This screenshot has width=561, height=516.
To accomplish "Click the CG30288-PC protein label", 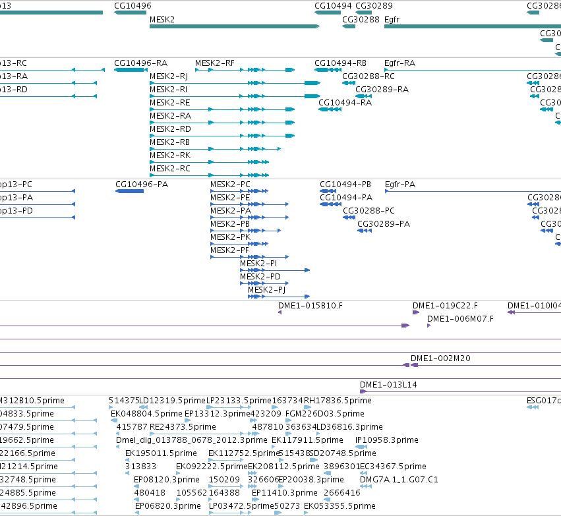I will click(369, 211).
